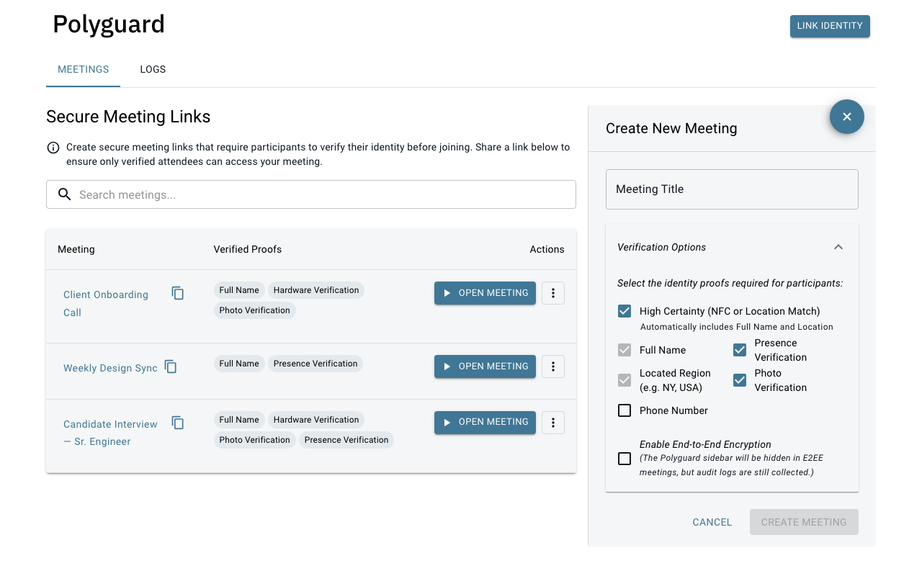Cancel creating the new meeting
The width and height of the screenshot is (922, 576).
[x=712, y=523]
